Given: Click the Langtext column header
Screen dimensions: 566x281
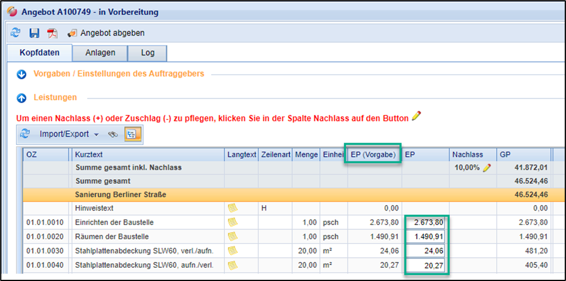Looking at the screenshot, I should (x=241, y=155).
